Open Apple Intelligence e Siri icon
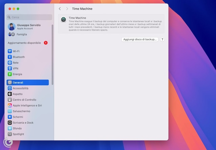Screen dimensions: 216x150 click(10, 106)
